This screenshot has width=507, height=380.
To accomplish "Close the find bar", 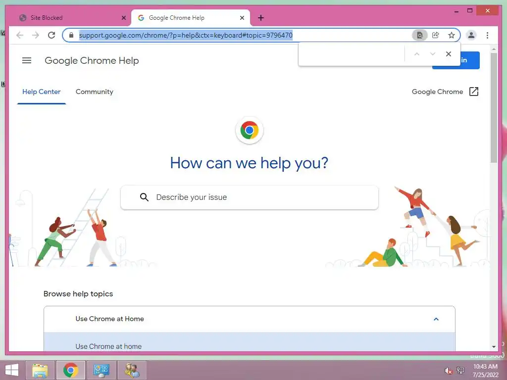I will tap(449, 54).
